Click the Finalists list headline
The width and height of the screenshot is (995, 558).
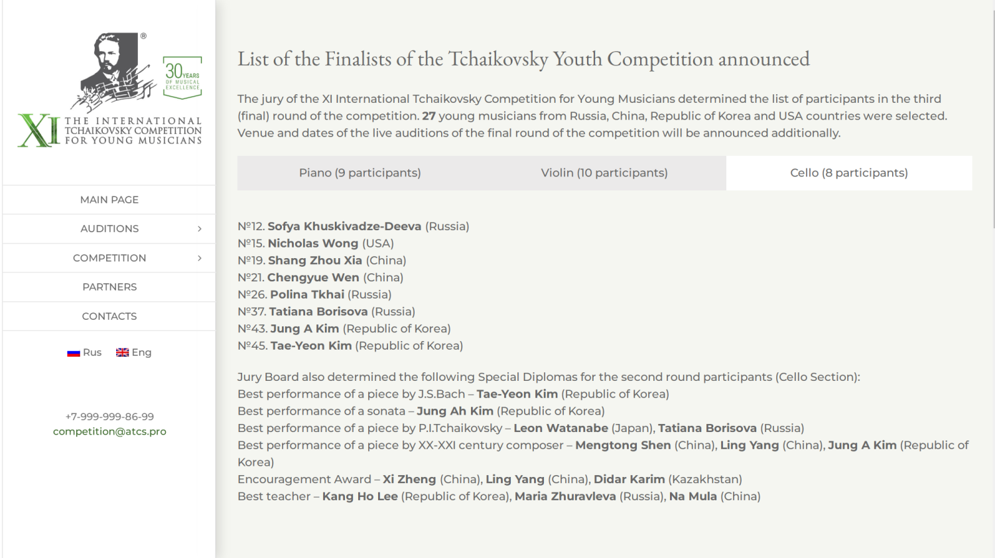(x=523, y=59)
